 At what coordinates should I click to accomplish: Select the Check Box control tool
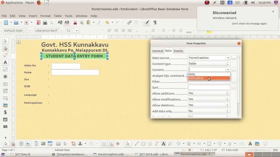coord(5,69)
